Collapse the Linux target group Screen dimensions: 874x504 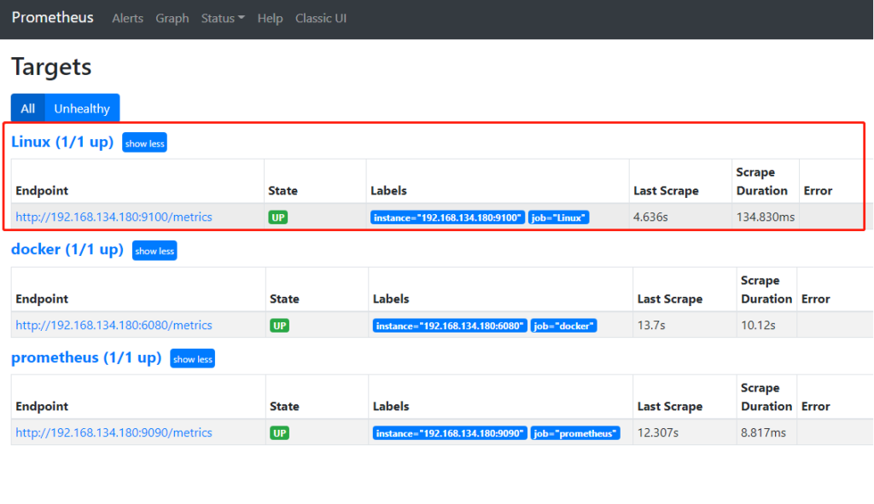pyautogui.click(x=144, y=143)
